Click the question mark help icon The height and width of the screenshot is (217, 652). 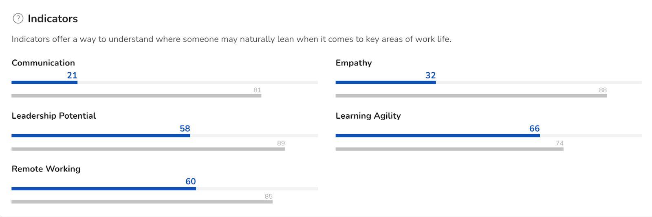pyautogui.click(x=18, y=18)
